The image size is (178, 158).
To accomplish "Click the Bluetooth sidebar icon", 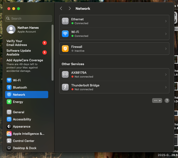I will pos(9,87).
